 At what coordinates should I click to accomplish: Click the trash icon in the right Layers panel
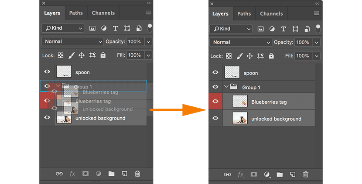(x=306, y=174)
